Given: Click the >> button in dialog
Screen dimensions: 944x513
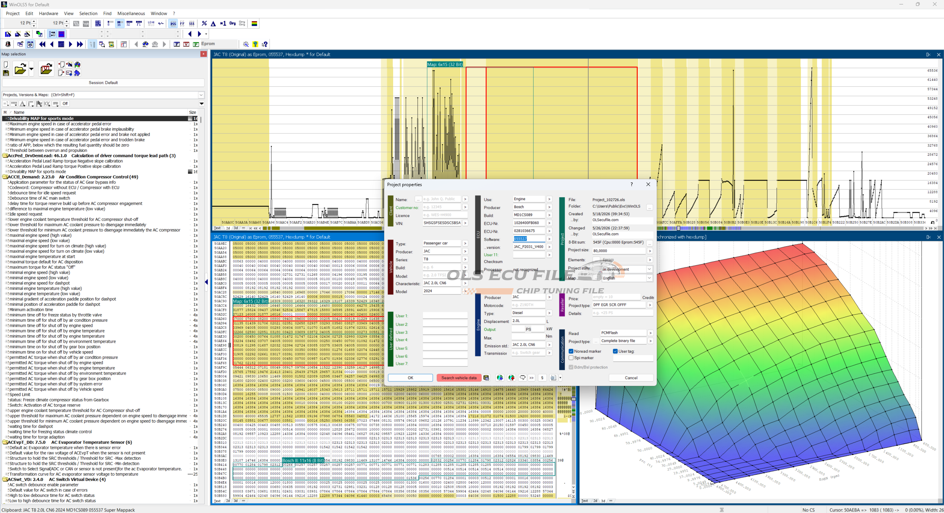Looking at the screenshot, I should click(x=531, y=378).
